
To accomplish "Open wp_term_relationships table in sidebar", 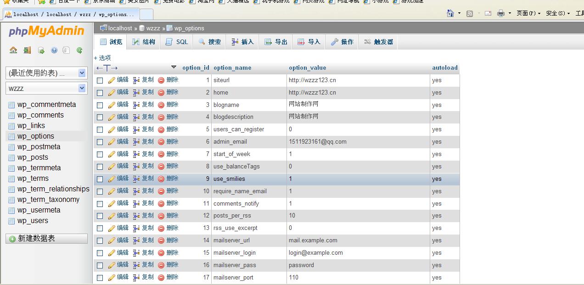I will pyautogui.click(x=53, y=189).
